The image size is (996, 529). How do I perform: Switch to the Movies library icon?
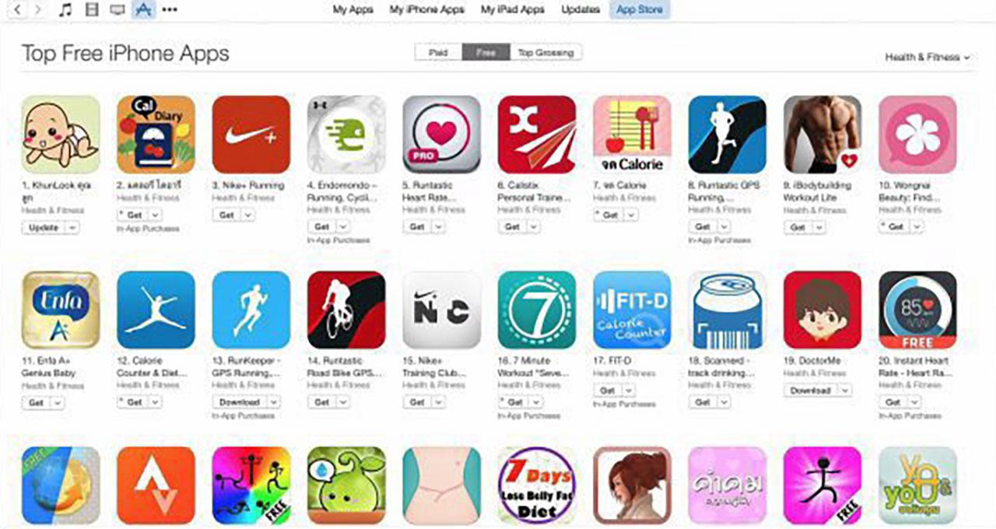(93, 9)
